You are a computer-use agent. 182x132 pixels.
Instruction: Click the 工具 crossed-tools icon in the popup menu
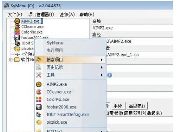[x=39, y=75]
